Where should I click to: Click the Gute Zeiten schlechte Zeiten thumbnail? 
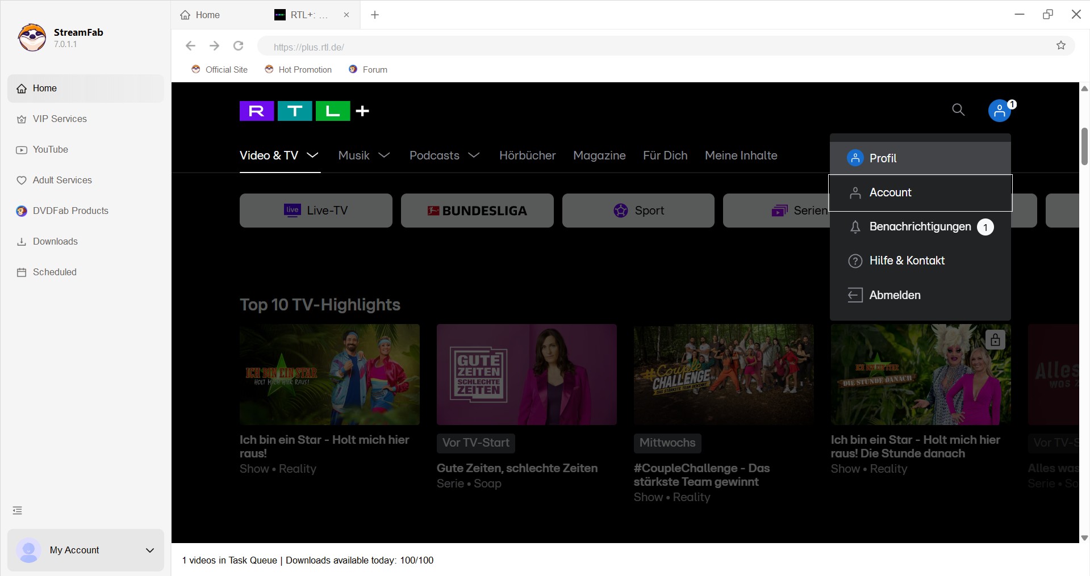[526, 375]
